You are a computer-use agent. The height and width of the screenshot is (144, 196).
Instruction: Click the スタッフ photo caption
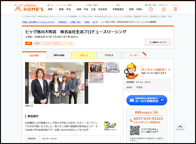29,106
